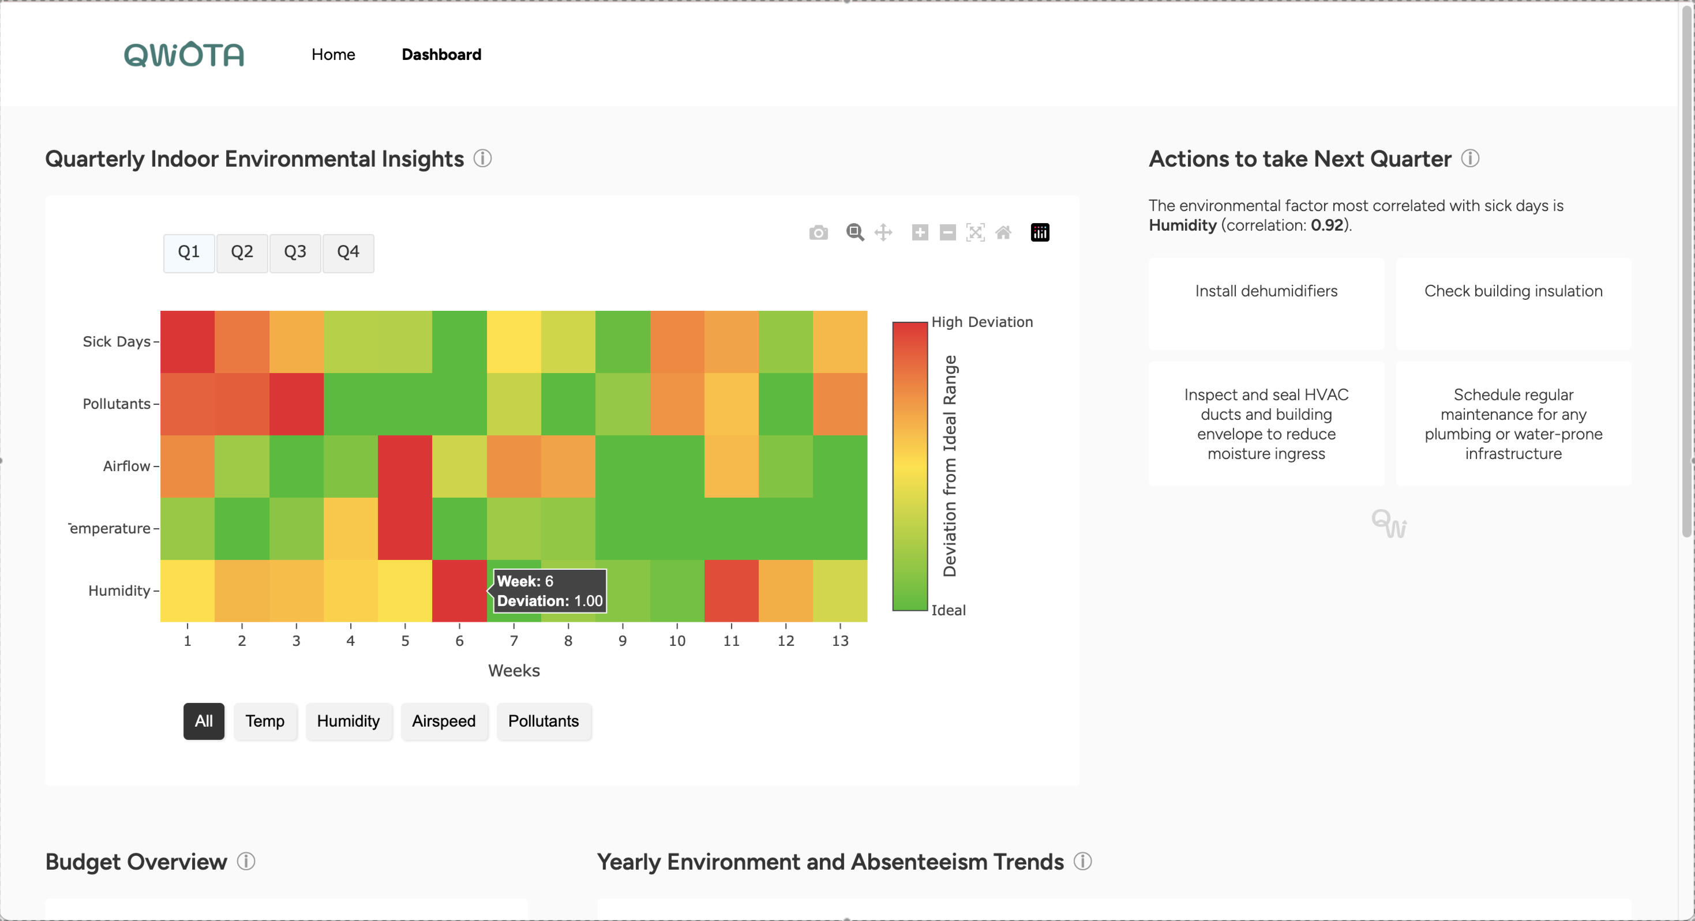
Task: Zoom in with the plus icon
Action: click(x=920, y=233)
